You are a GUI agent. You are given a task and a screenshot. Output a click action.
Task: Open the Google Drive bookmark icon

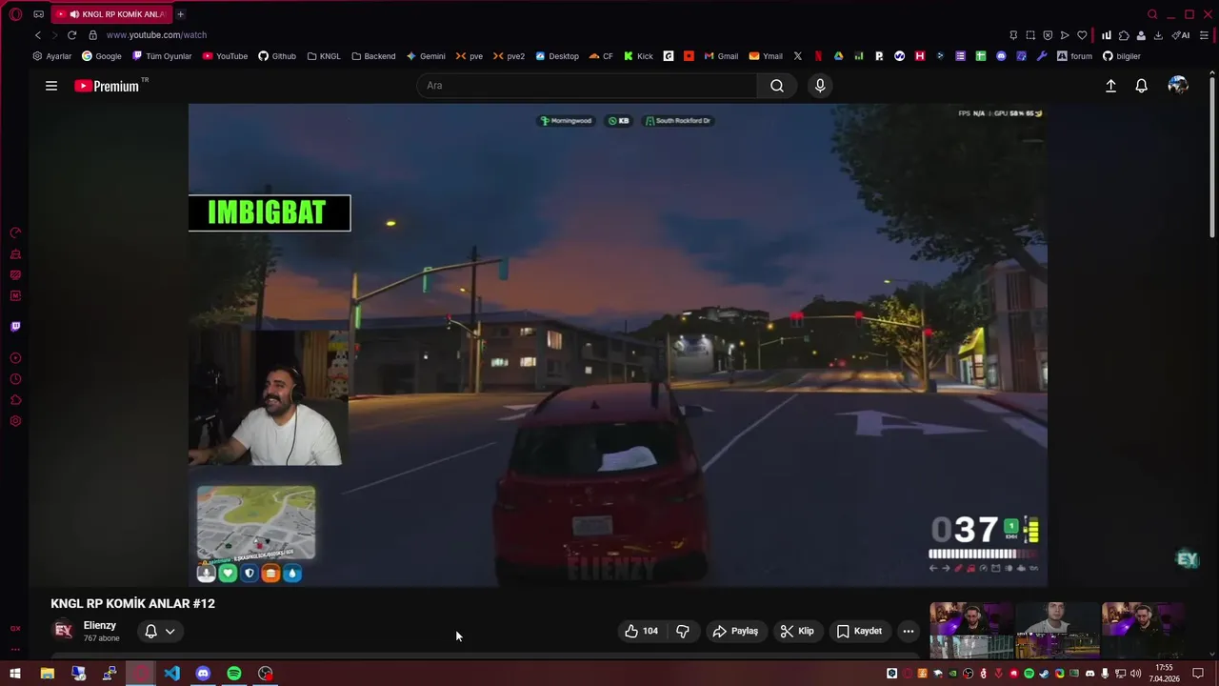point(838,56)
